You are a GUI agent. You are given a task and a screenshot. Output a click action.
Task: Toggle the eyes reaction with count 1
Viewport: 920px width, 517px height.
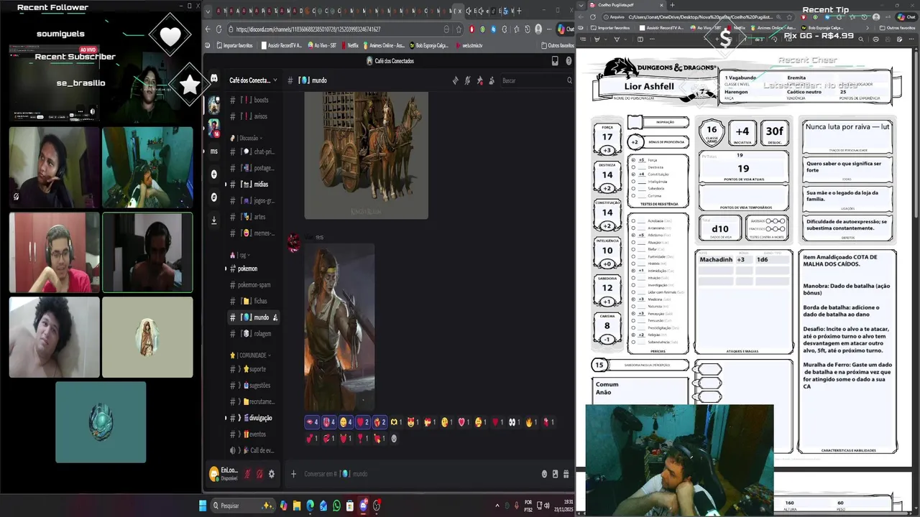[x=515, y=422]
